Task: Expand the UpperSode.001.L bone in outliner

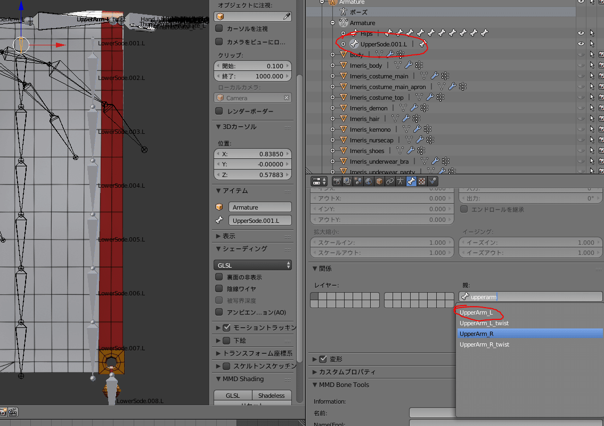Action: 343,44
